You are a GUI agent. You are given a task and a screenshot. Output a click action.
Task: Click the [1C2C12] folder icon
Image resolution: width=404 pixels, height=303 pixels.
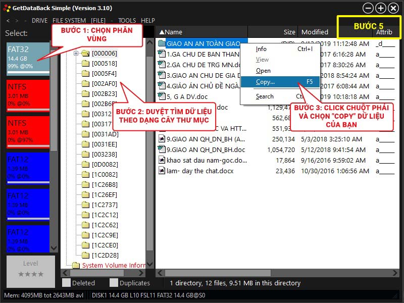click(x=85, y=215)
